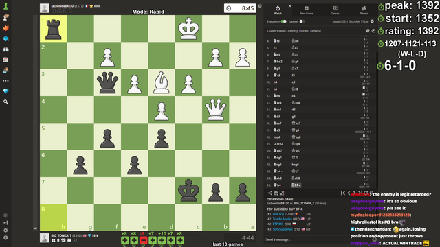This screenshot has width=440, height=247.
Task: Open the Watch binoculars icon
Action: (x=5, y=49)
